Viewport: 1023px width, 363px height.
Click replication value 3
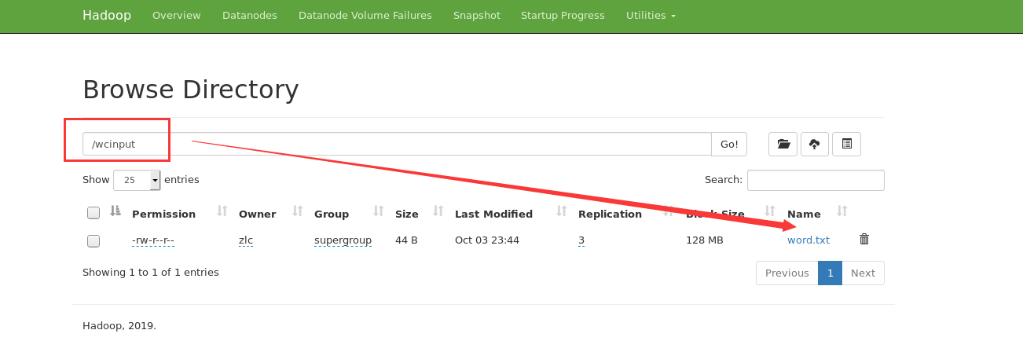pos(581,240)
